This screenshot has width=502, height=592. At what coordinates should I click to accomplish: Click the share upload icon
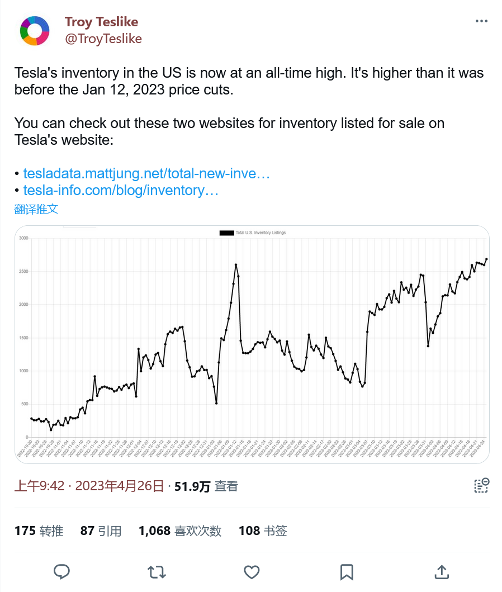(442, 571)
